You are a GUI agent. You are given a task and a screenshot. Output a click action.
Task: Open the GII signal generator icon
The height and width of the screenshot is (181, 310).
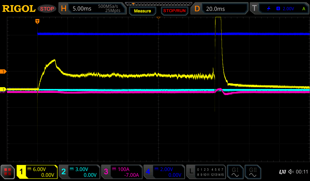252,172
